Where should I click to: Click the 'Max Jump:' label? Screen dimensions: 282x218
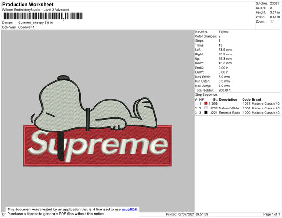203,86
